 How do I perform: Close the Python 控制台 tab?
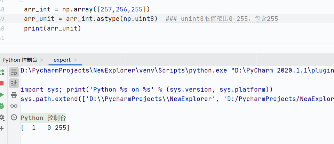pyautogui.click(x=42, y=60)
